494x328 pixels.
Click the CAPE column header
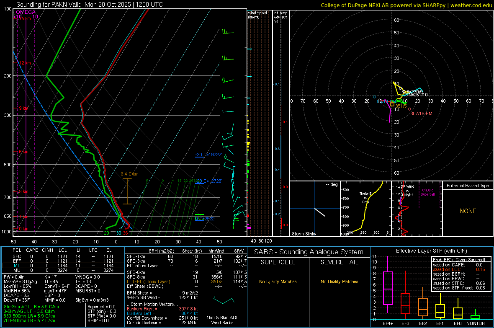coord(32,250)
